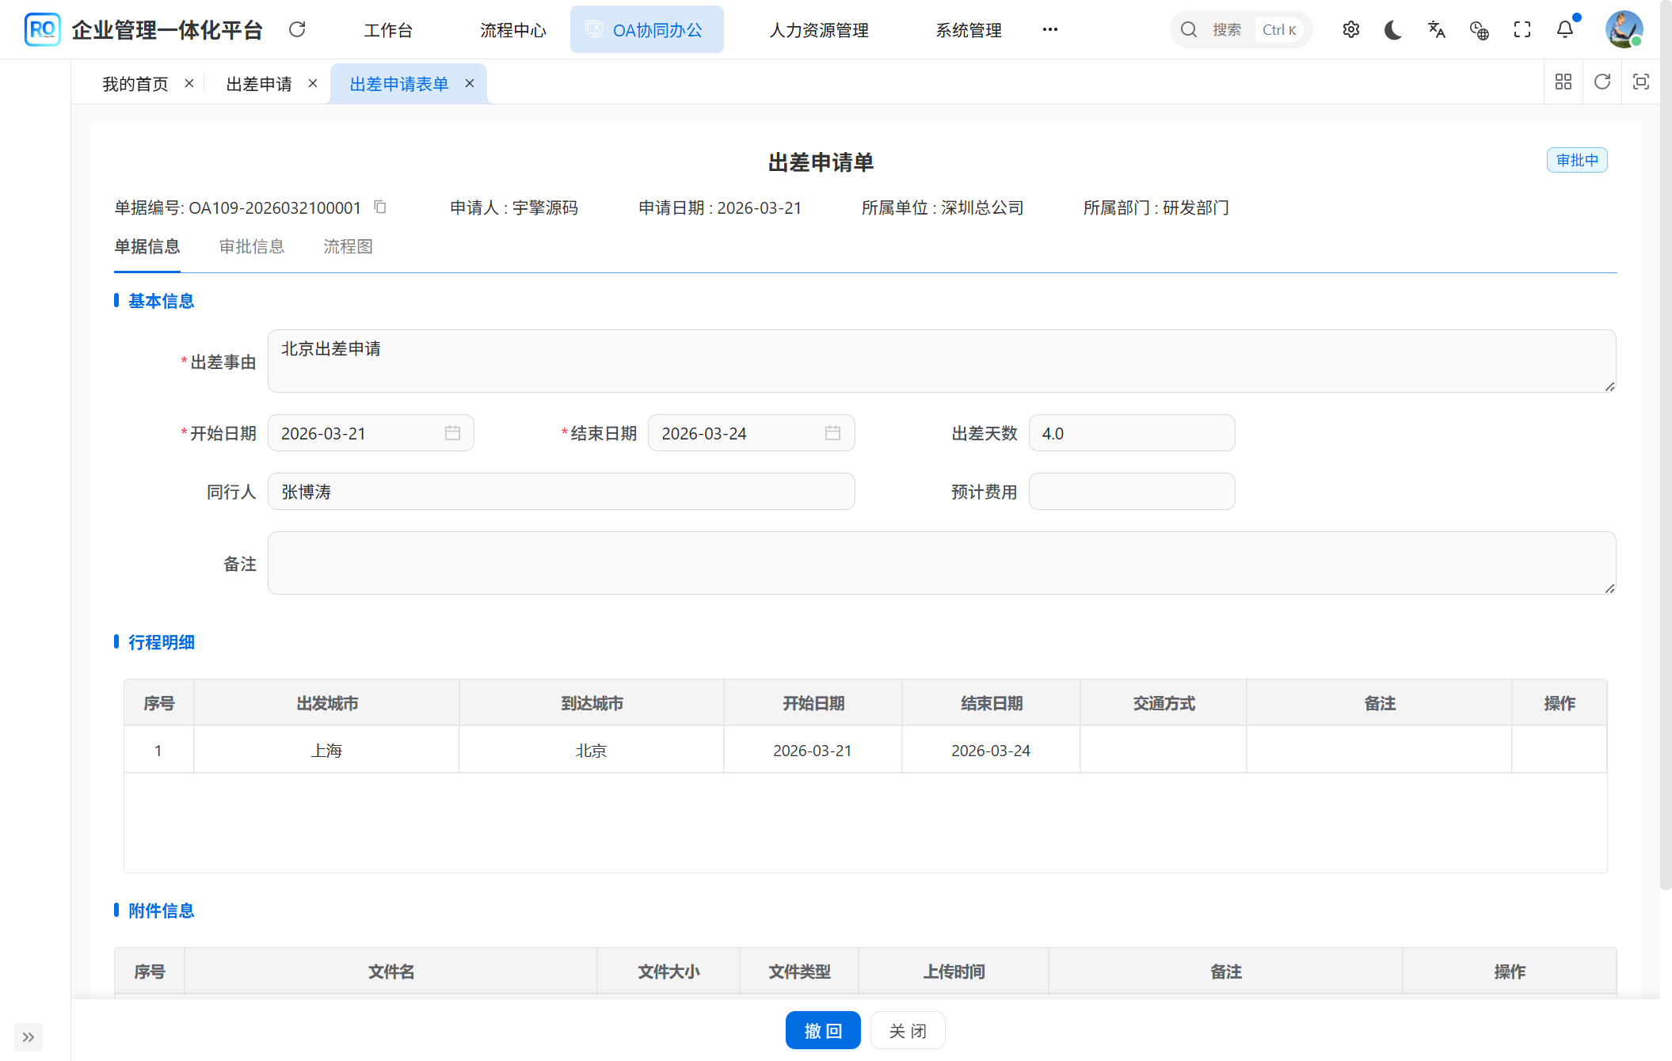
Task: Click the 撤回 button at the bottom
Action: pos(823,1030)
